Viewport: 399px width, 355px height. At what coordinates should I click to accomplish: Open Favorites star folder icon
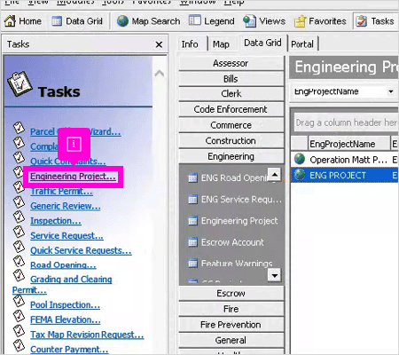pyautogui.click(x=300, y=21)
